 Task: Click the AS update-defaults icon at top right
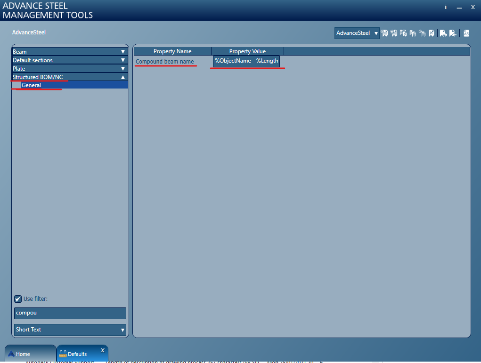tap(466, 33)
